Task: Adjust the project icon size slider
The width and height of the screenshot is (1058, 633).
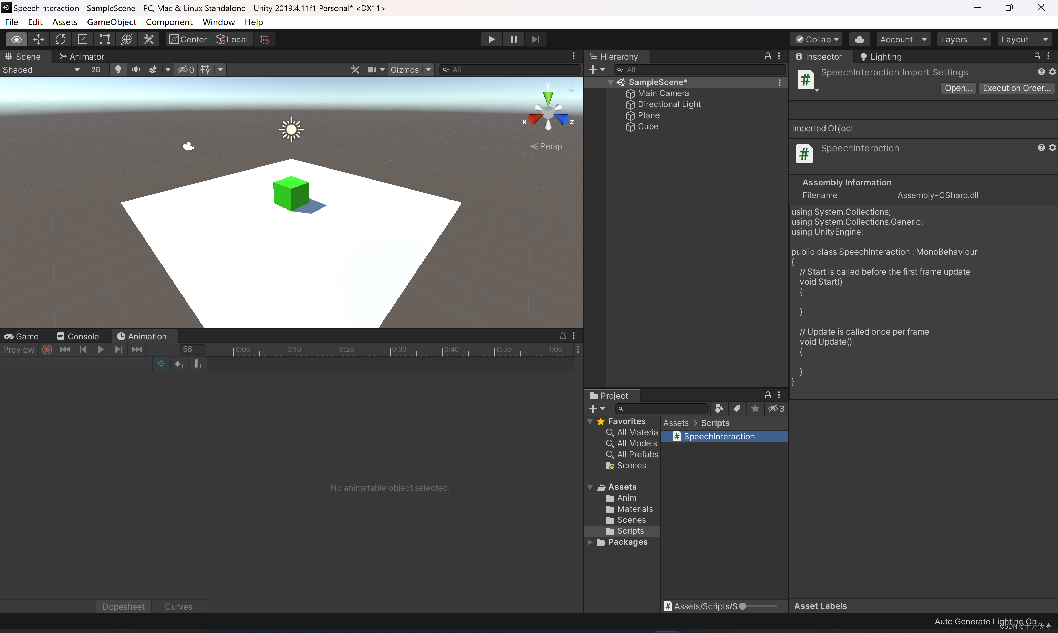Action: (743, 606)
